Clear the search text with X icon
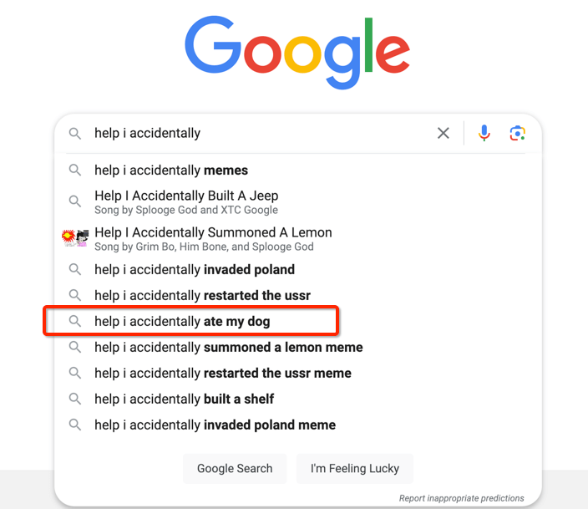Image resolution: width=588 pixels, height=509 pixels. pyautogui.click(x=444, y=133)
